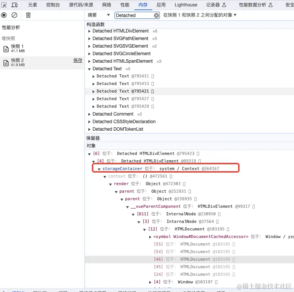Toggle the device toolbar icon
The height and width of the screenshot is (292, 294).
[14, 5]
